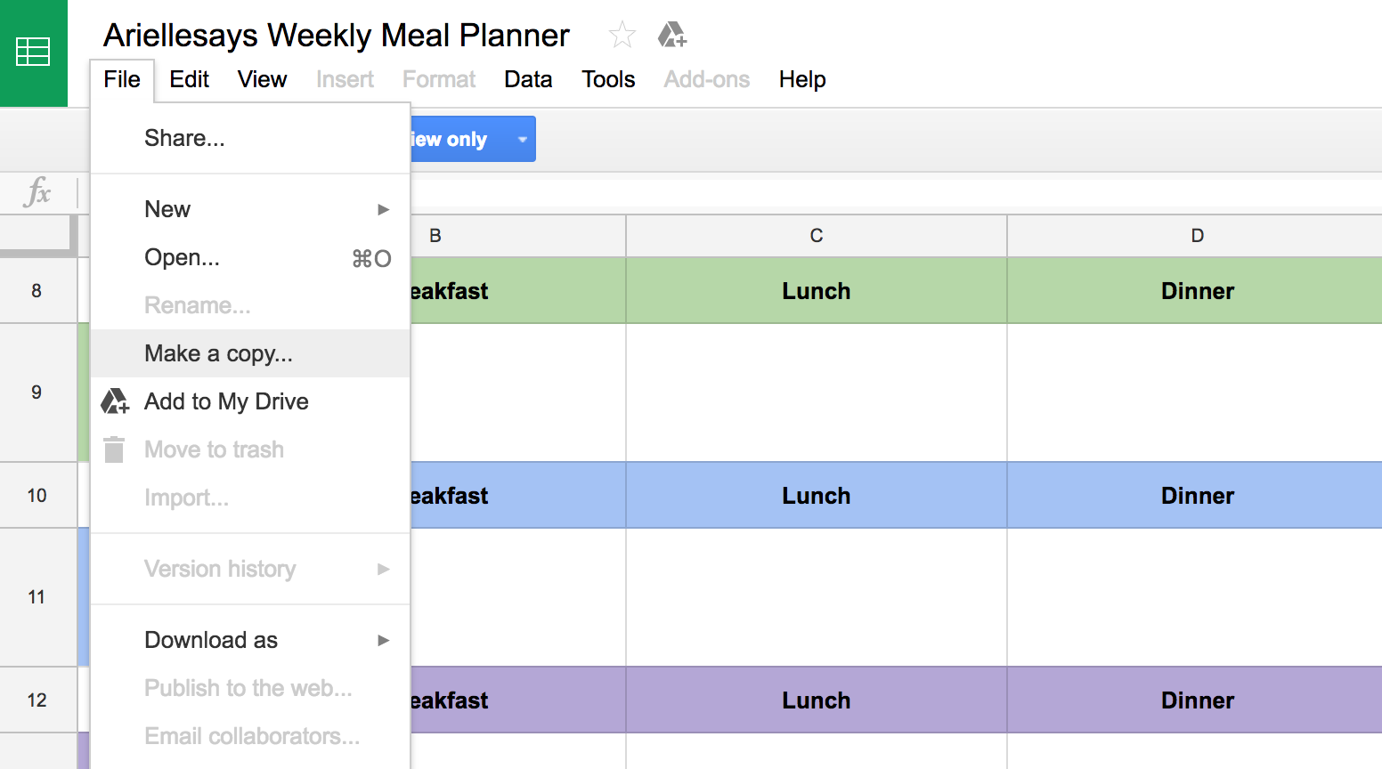Open the View only dropdown arrow
The image size is (1382, 769).
pos(523,140)
